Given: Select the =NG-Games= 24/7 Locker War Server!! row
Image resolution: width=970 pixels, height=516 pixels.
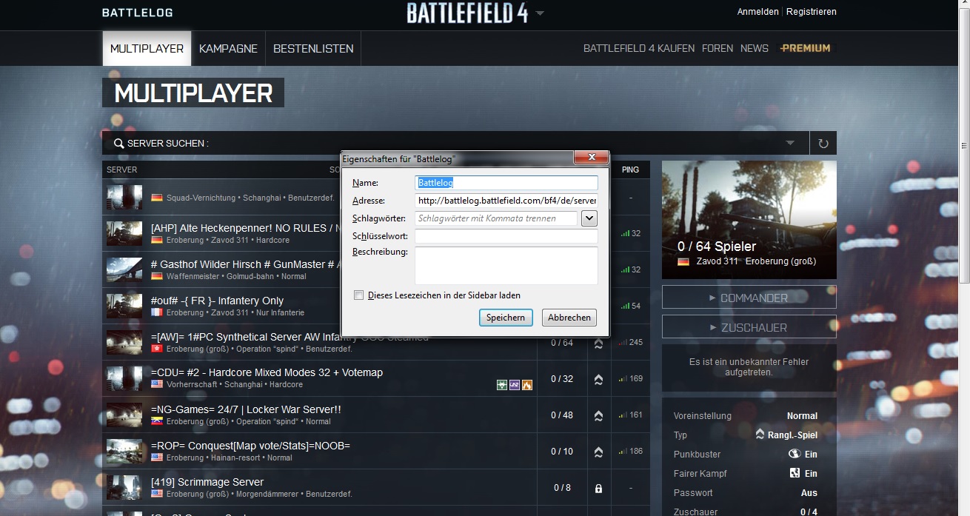Looking at the screenshot, I should tap(376, 415).
